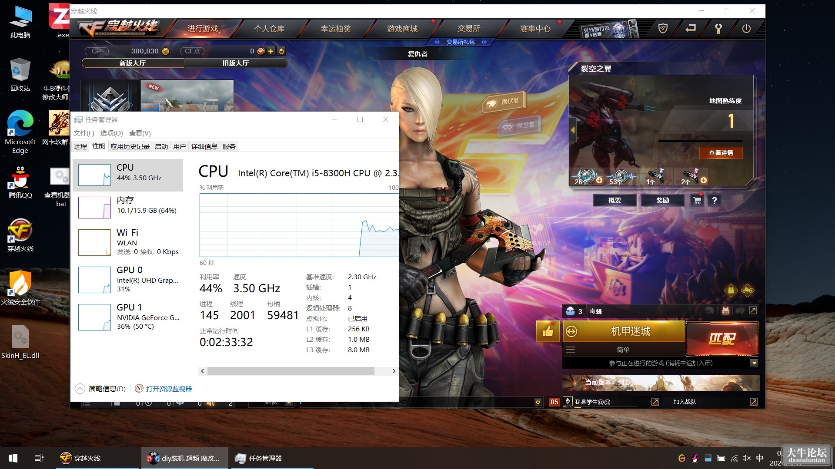This screenshot has height=469, width=835.
Task: Click the 匹配 match button
Action: pyautogui.click(x=722, y=339)
